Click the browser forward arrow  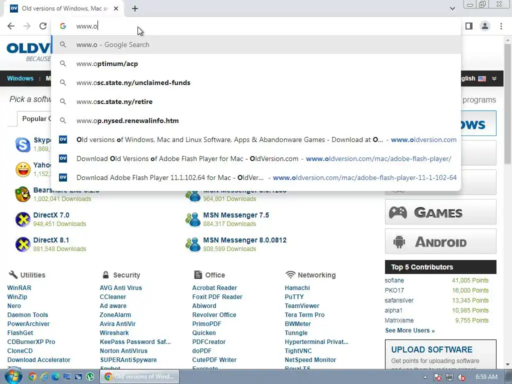click(27, 26)
